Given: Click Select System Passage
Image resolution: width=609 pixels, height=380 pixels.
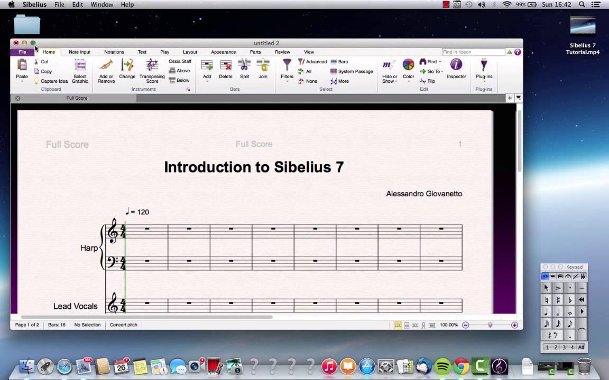Looking at the screenshot, I should click(x=352, y=71).
